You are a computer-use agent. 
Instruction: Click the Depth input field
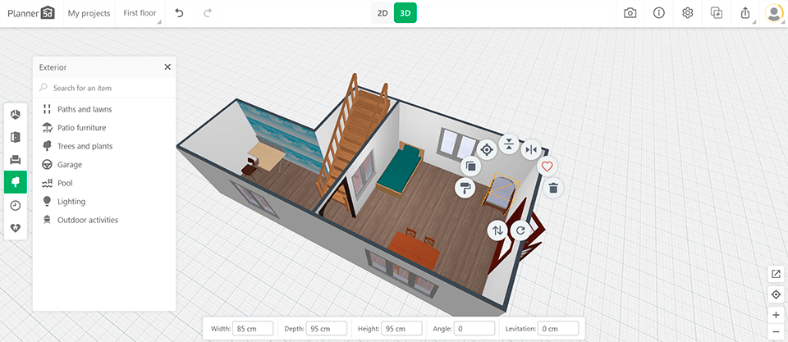[x=327, y=329]
